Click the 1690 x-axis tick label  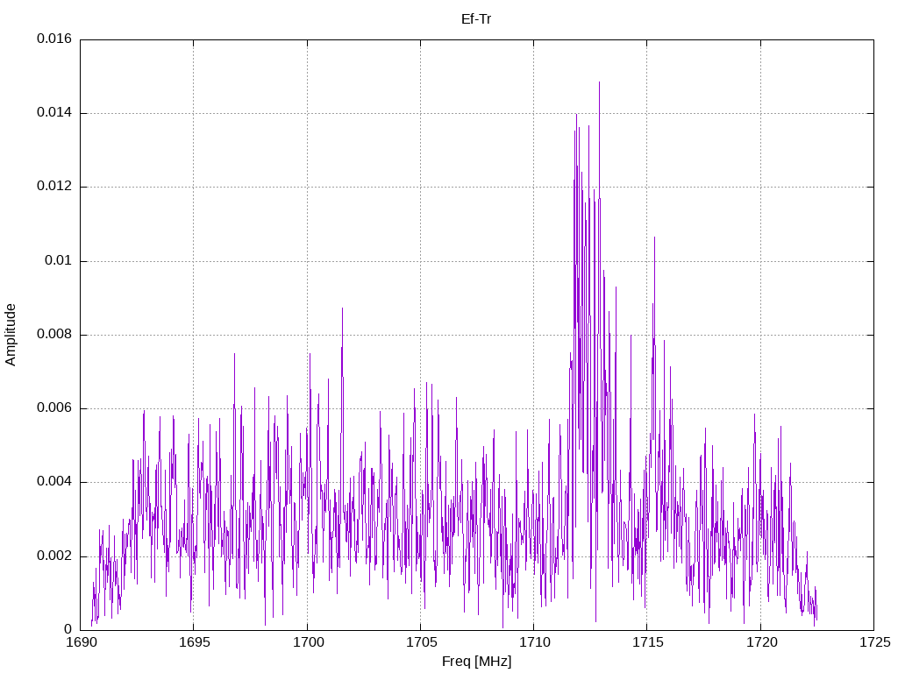coord(80,642)
